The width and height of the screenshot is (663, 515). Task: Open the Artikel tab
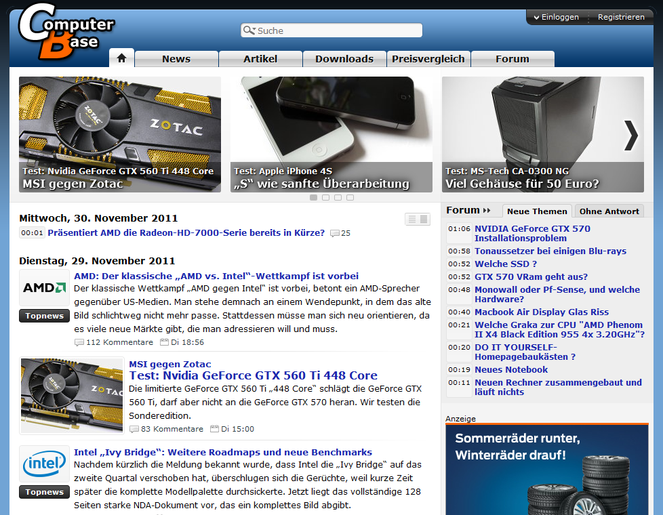pos(260,59)
